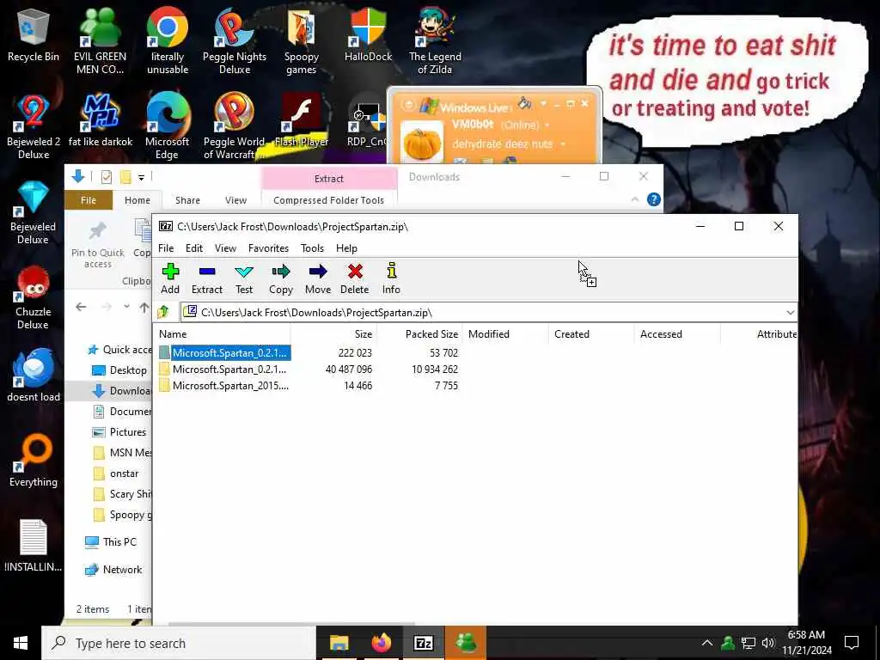The width and height of the screenshot is (880, 660).
Task: Open the File menu in 7-Zip
Action: (x=166, y=248)
